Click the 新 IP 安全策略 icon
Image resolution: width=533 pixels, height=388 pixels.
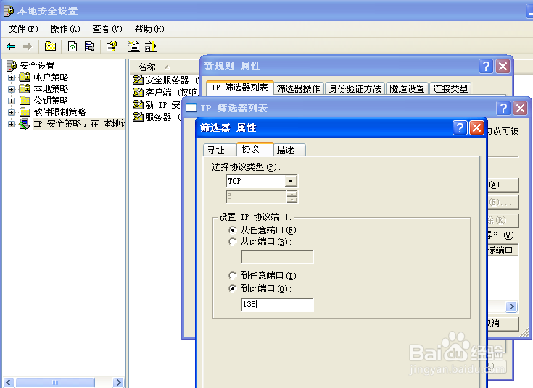coord(138,104)
